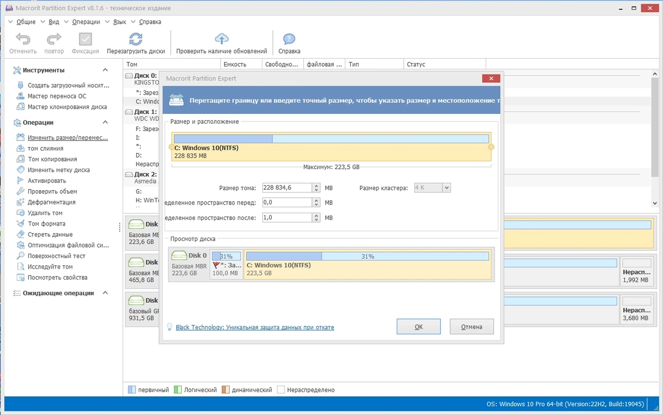The image size is (663, 415).
Task: Collapse the Диск 2 tree entry
Action: 129,174
